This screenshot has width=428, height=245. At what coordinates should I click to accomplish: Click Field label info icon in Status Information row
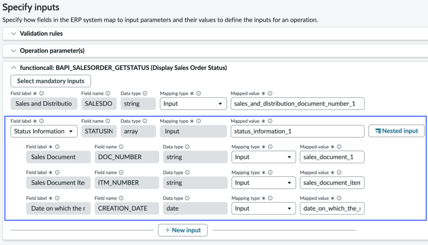[42, 121]
